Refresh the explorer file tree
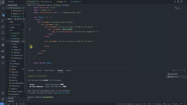The height and width of the screenshot is (105, 187). click(x=21, y=19)
